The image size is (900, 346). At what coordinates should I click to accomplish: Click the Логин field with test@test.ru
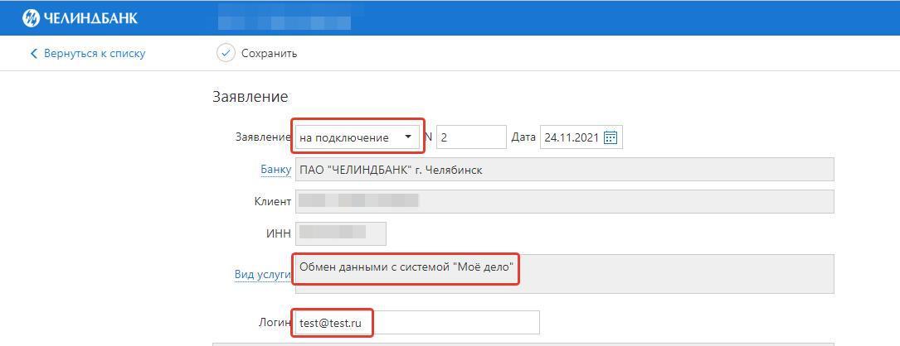pos(417,323)
